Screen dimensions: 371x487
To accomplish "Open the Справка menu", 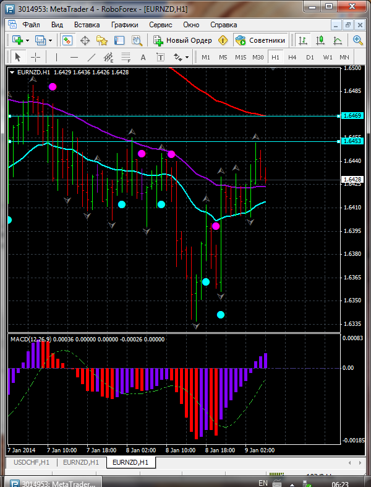I will click(223, 25).
